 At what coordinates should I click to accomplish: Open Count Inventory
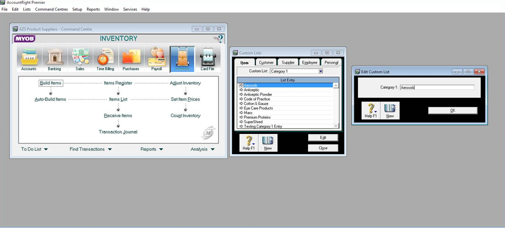(x=186, y=116)
